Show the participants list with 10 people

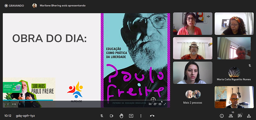tap(231, 116)
